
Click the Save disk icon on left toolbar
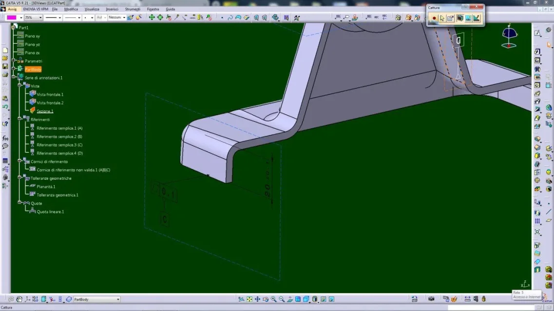pyautogui.click(x=5, y=66)
